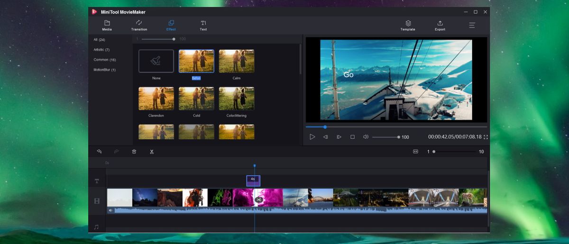569x244 pixels.
Task: Filter by Artistic (7) category
Action: point(101,49)
